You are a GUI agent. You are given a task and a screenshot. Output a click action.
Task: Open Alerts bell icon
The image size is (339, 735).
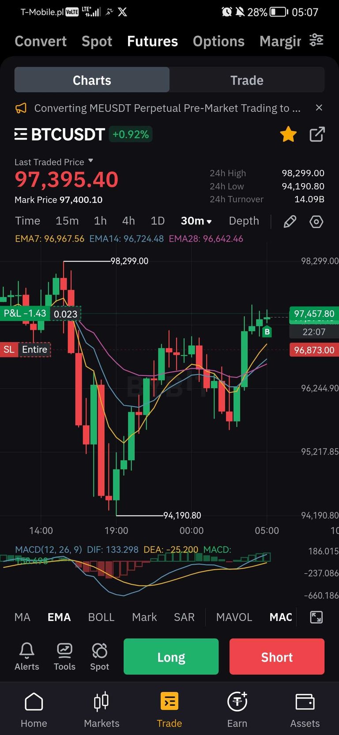(27, 656)
